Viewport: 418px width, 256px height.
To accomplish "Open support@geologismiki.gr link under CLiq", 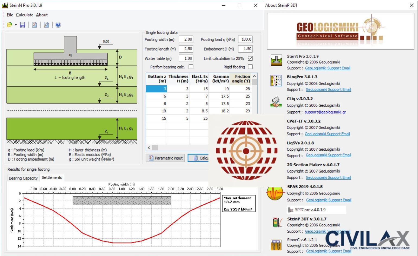I will coord(325,112).
